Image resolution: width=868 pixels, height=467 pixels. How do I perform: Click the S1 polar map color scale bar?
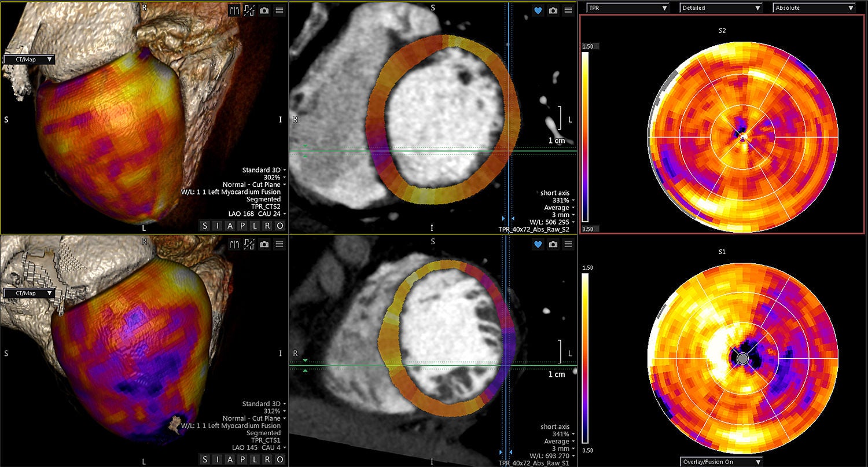coord(585,359)
